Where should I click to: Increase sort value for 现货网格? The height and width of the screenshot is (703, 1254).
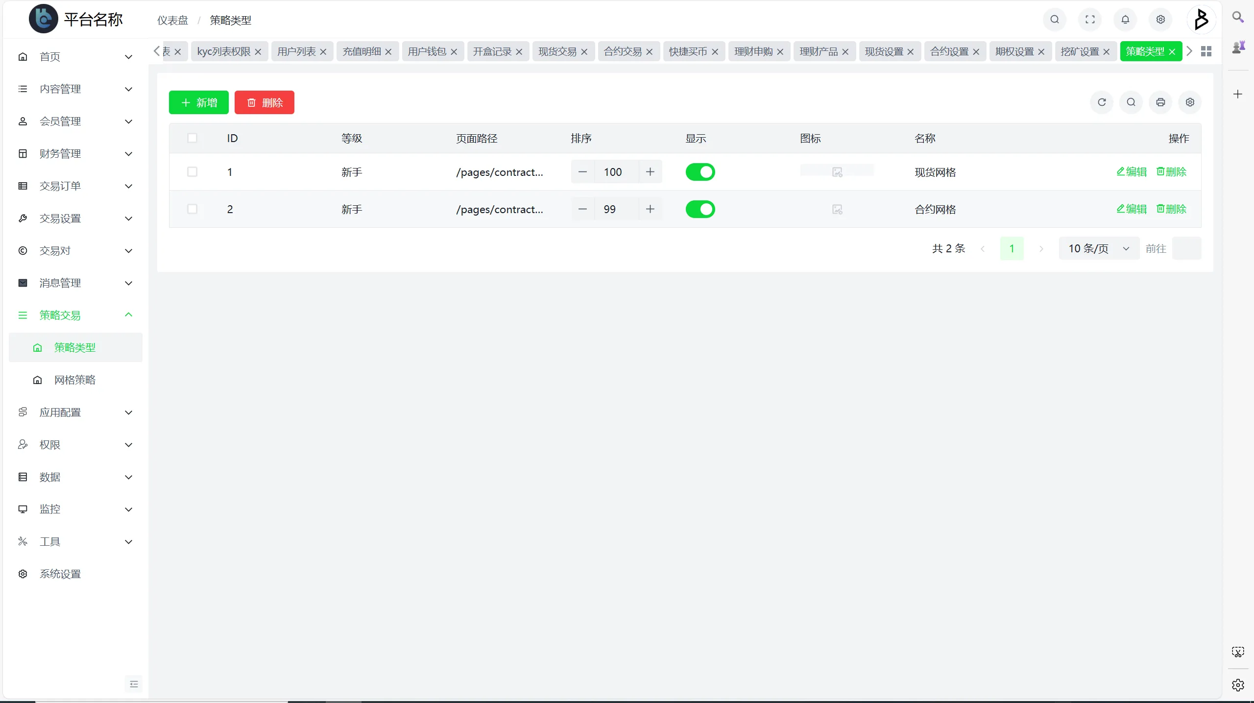click(650, 172)
